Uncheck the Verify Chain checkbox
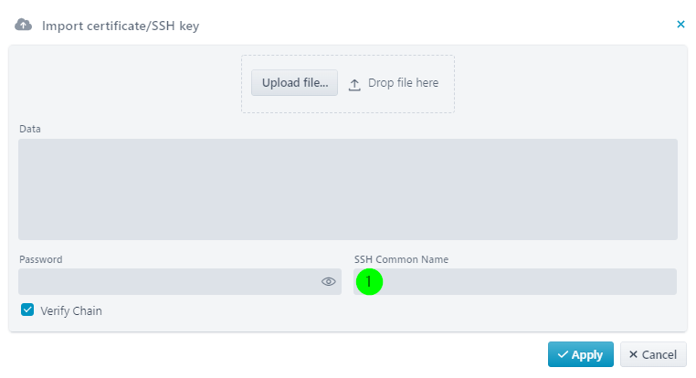 tap(27, 310)
